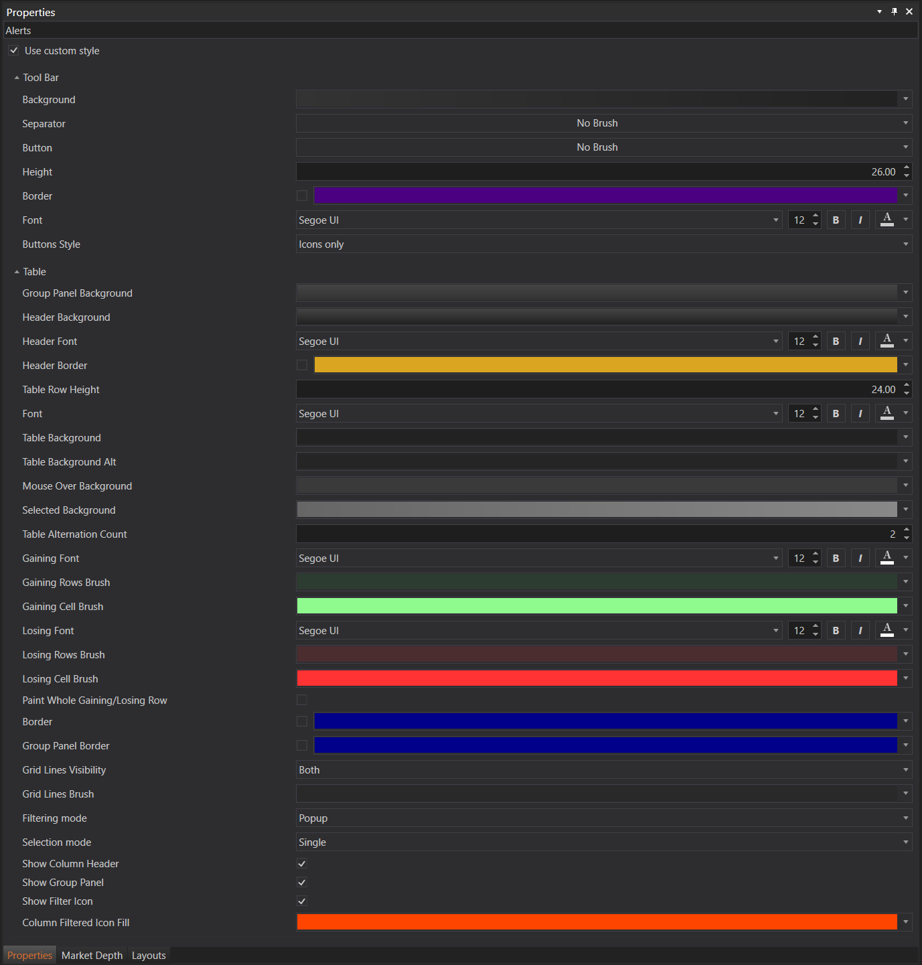Viewport: 922px width, 965px height.
Task: Toggle italic for Gaining Font
Action: (x=860, y=559)
